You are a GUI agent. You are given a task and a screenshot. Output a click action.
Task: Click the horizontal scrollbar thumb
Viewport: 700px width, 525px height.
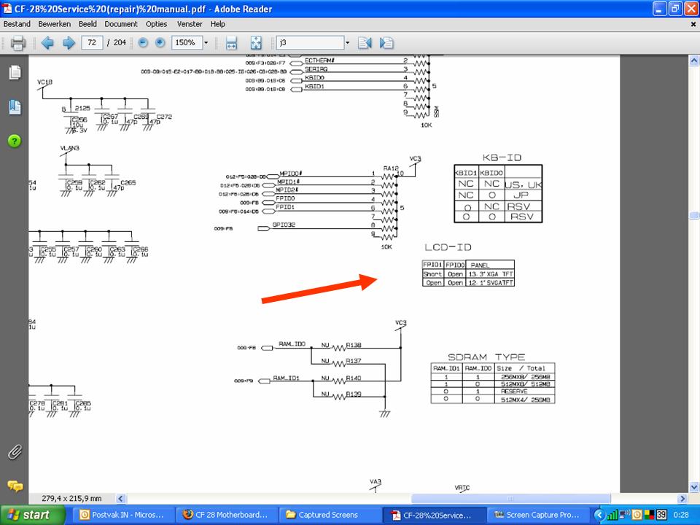(510, 498)
